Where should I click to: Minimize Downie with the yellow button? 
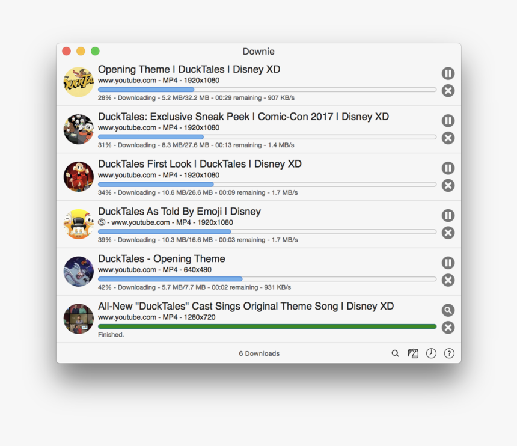tap(81, 51)
